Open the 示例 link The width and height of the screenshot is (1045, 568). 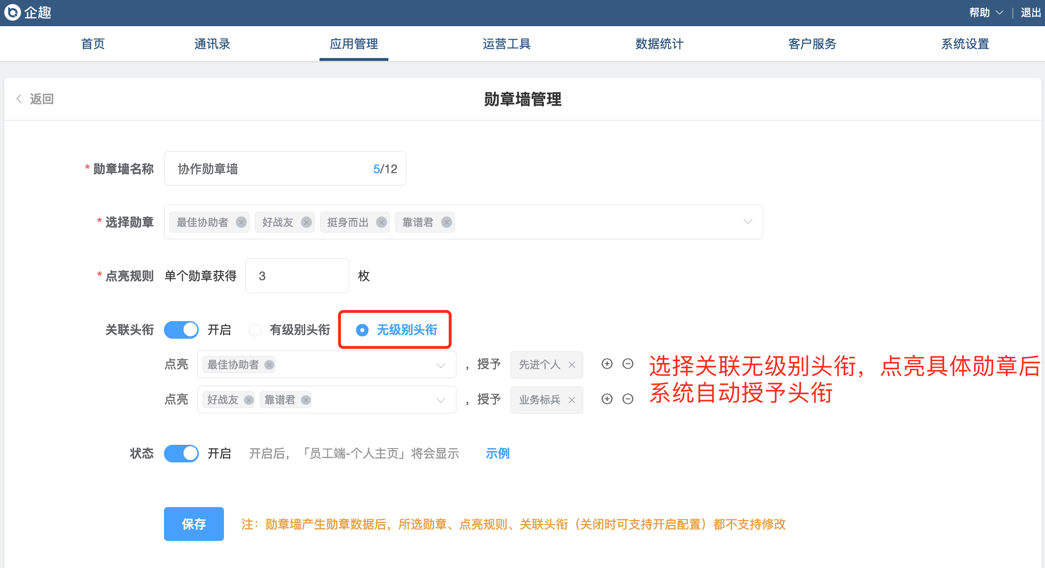click(497, 453)
